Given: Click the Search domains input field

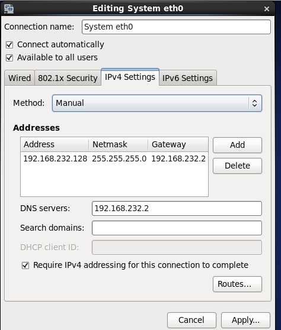Looking at the screenshot, I should click(177, 228).
